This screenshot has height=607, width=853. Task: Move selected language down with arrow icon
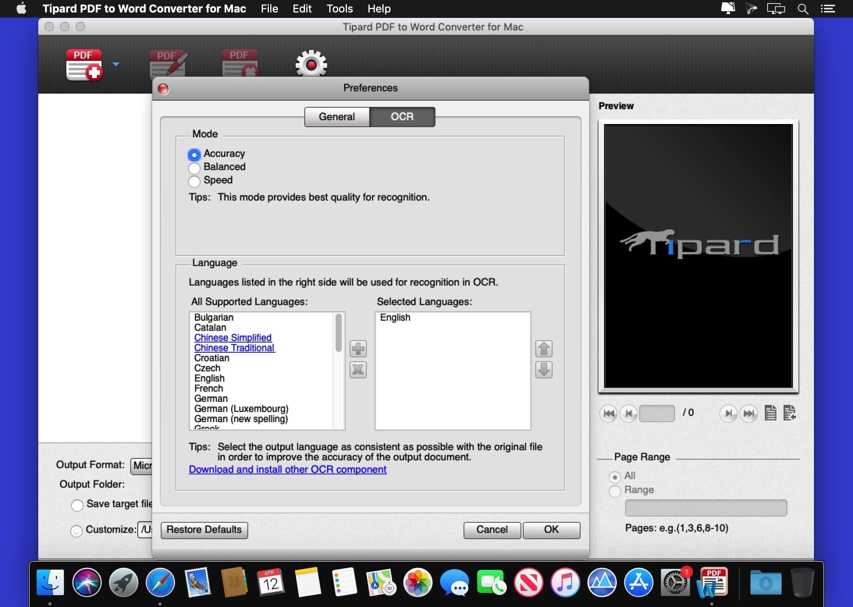[x=544, y=370]
